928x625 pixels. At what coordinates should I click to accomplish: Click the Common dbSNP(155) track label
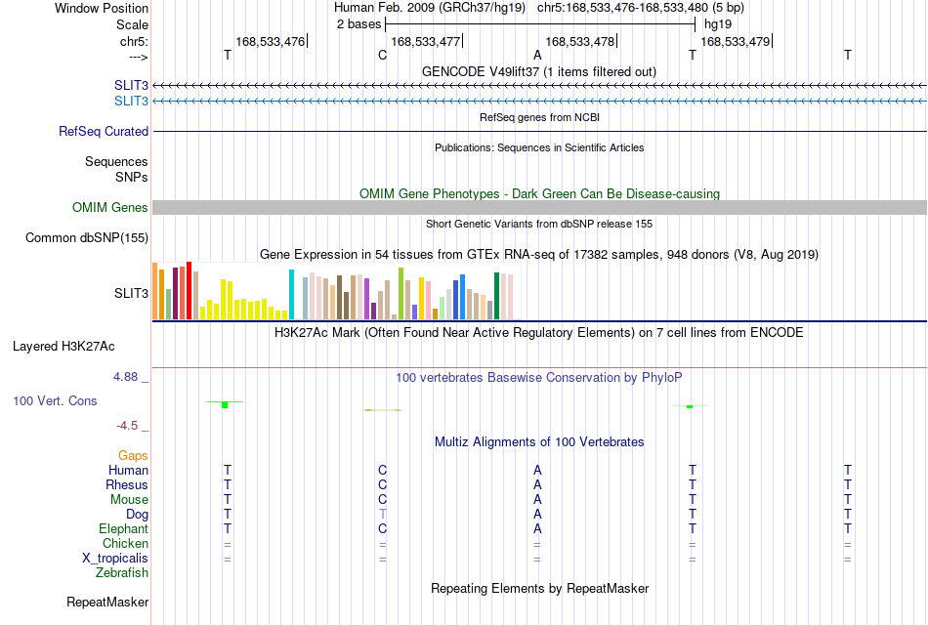pos(86,238)
